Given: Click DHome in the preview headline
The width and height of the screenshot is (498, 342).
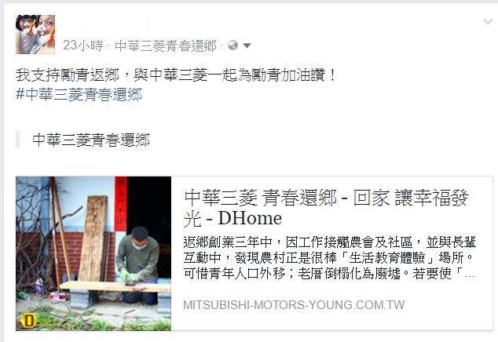Looking at the screenshot, I should pos(250,218).
